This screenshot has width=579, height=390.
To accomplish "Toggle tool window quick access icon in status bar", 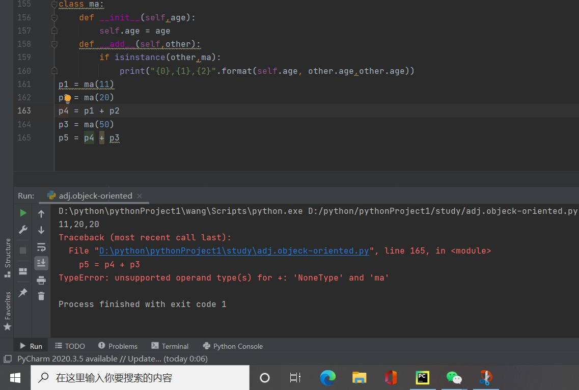I will 8,358.
